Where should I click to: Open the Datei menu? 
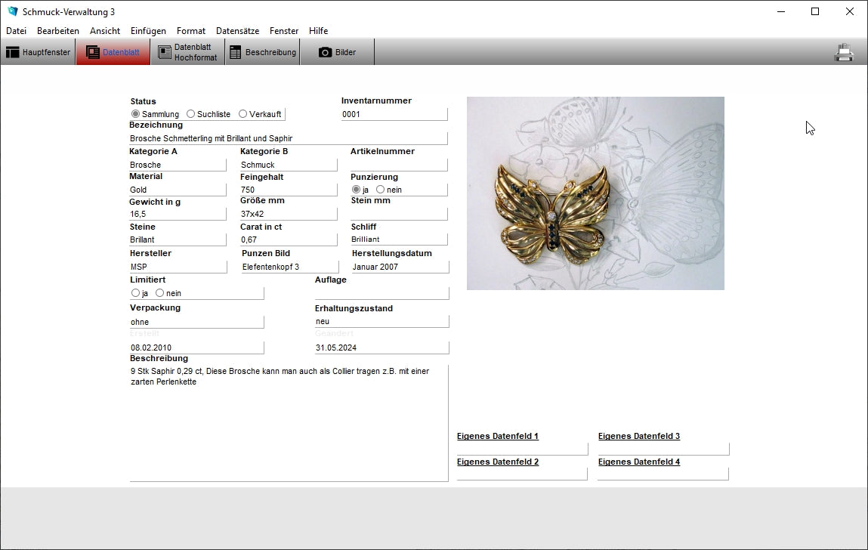16,31
